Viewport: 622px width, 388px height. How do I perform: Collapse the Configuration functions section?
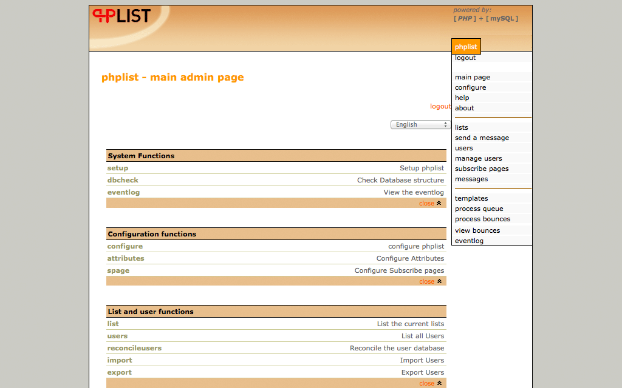point(430,281)
